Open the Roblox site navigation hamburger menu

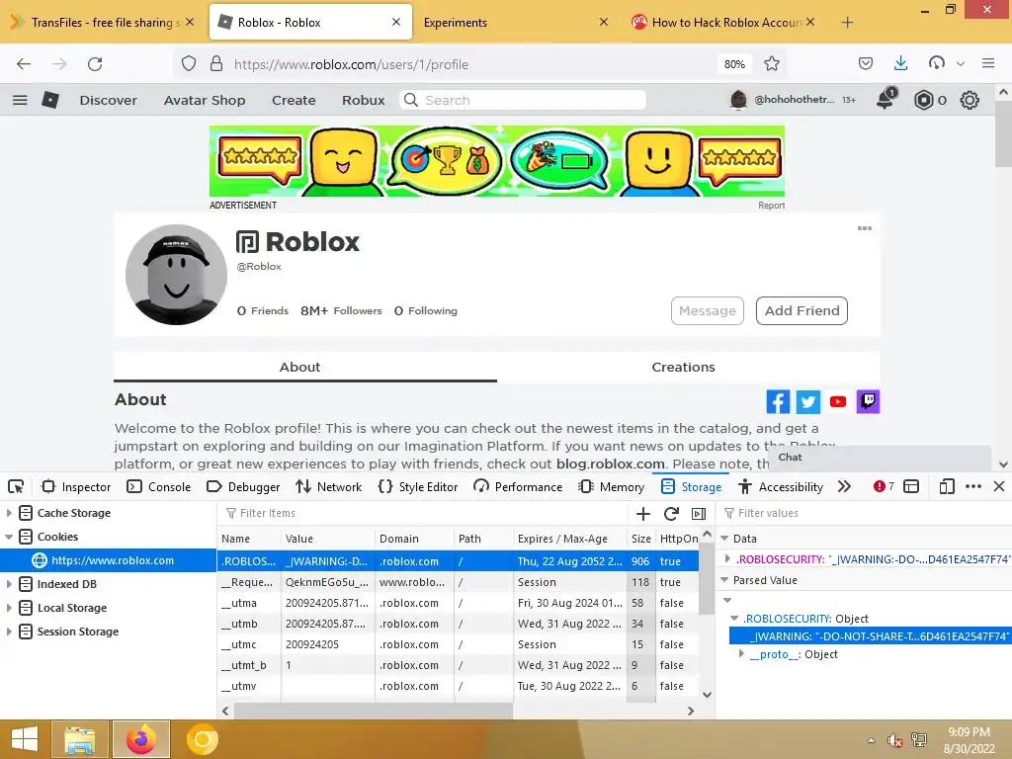tap(20, 100)
